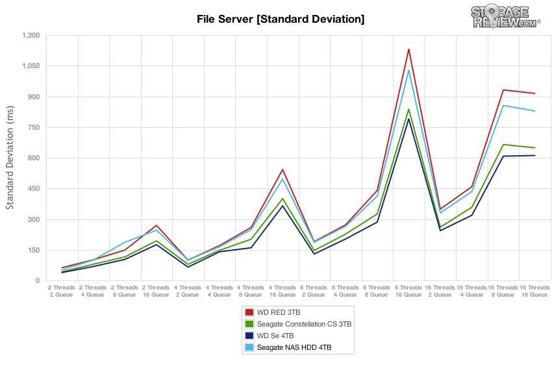The image size is (552, 370).
Task: Click the WD RED point at 4 Threads 16 Queue
Action: tap(282, 169)
